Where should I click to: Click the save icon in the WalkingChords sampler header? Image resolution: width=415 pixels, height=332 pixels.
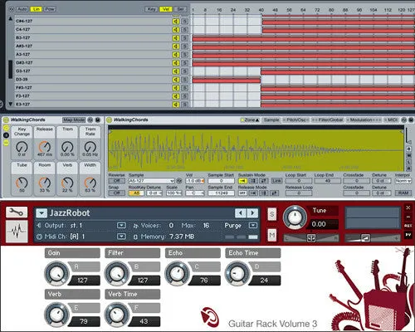(x=411, y=120)
